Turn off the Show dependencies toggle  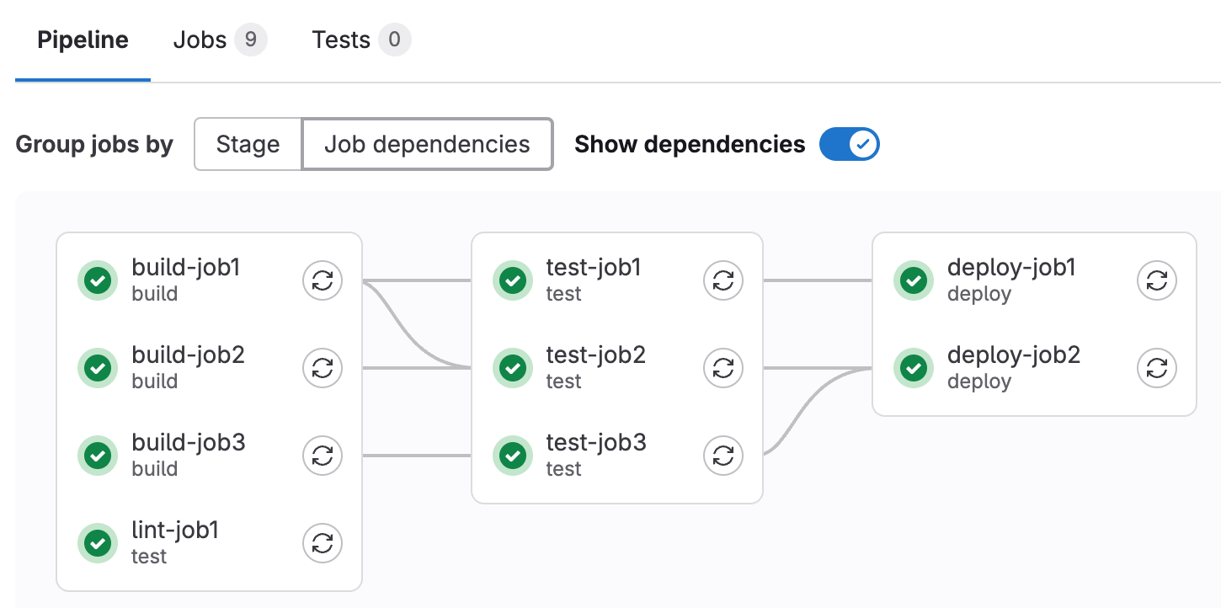click(x=849, y=144)
